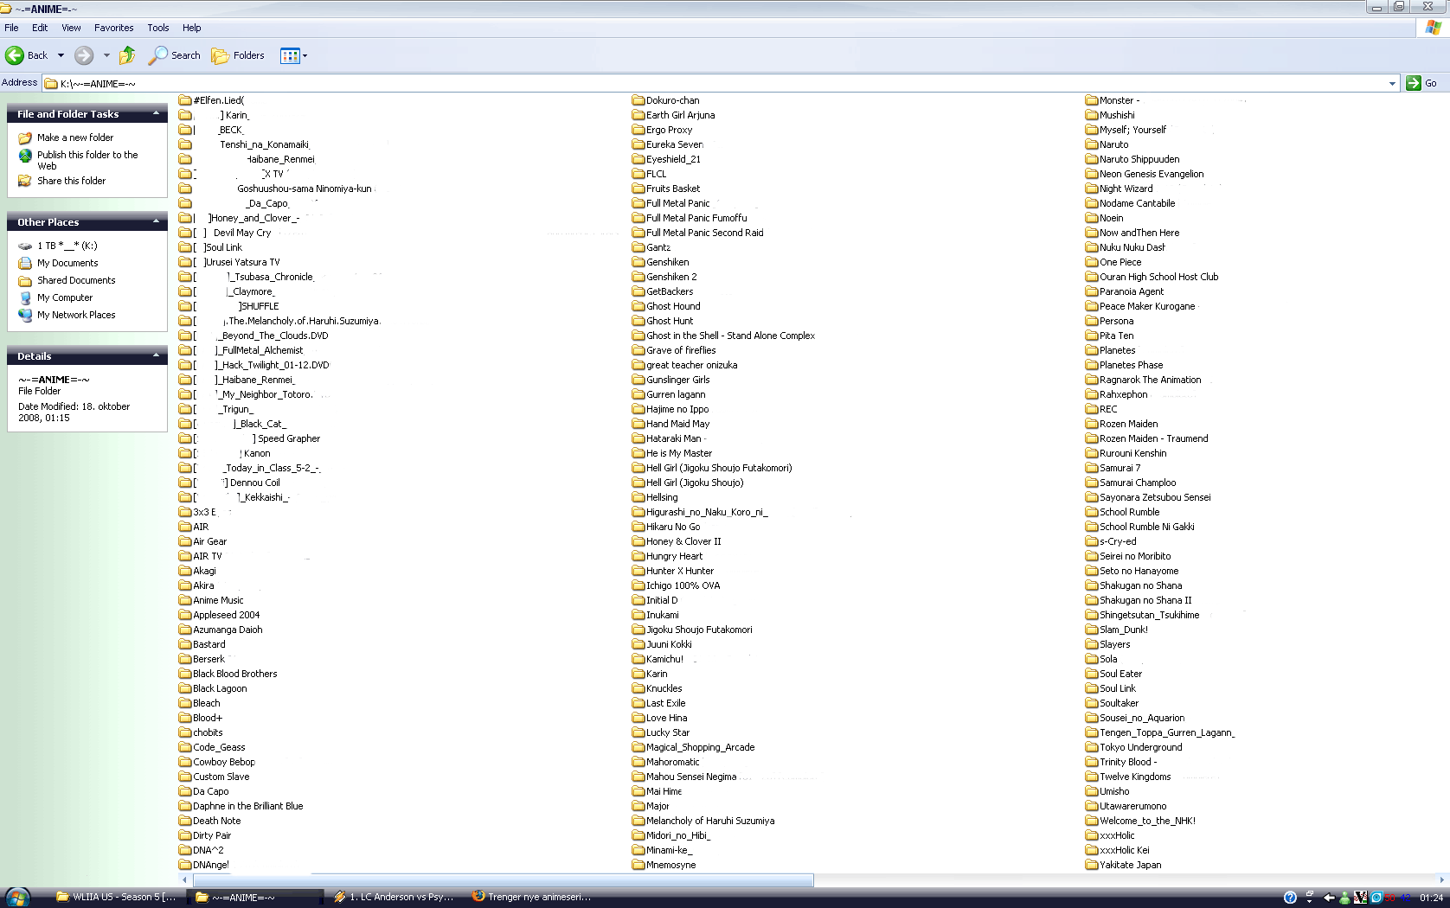Click the horizontal scrollbar thumb
This screenshot has width=1450, height=908.
[x=502, y=880]
